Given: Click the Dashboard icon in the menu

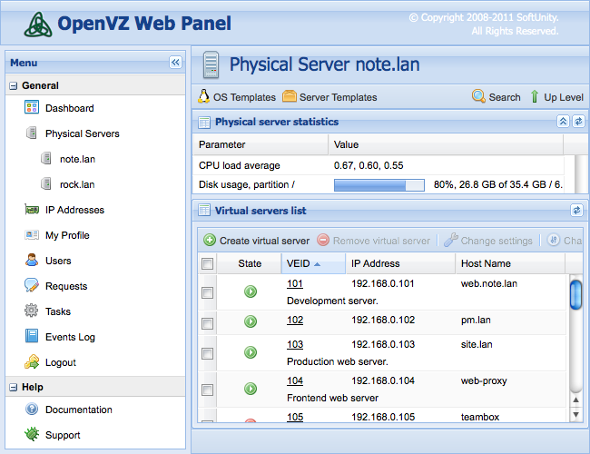Looking at the screenshot, I should click(32, 108).
